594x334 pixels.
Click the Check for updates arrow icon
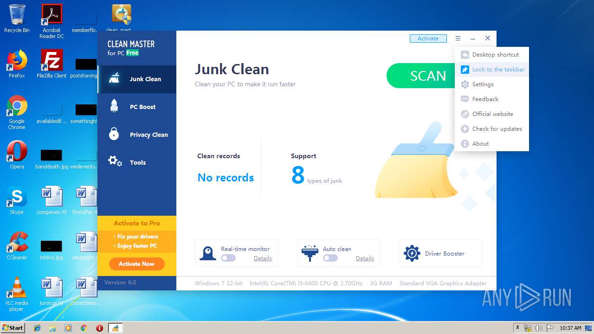click(x=465, y=129)
